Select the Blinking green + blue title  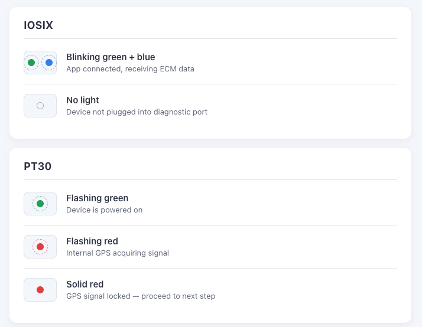coord(111,57)
